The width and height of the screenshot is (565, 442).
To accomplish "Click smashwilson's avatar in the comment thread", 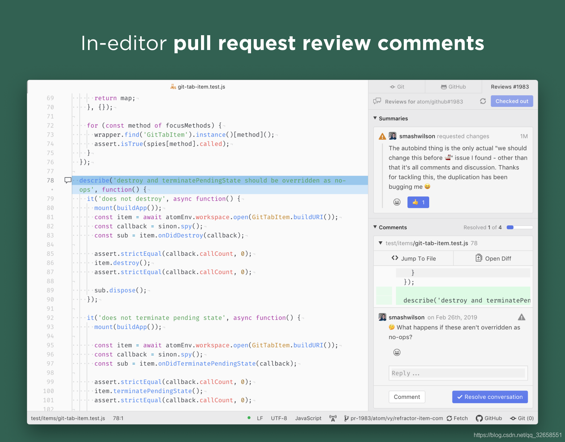I will tap(382, 317).
